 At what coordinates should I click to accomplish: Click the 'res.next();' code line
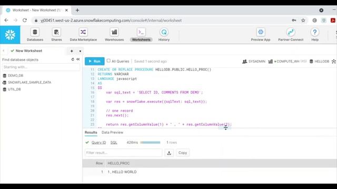[x=117, y=115]
